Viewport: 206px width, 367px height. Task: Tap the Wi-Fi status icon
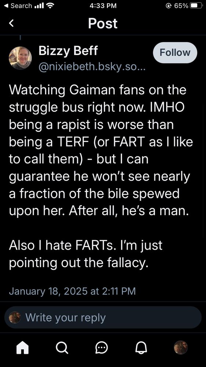click(x=49, y=6)
